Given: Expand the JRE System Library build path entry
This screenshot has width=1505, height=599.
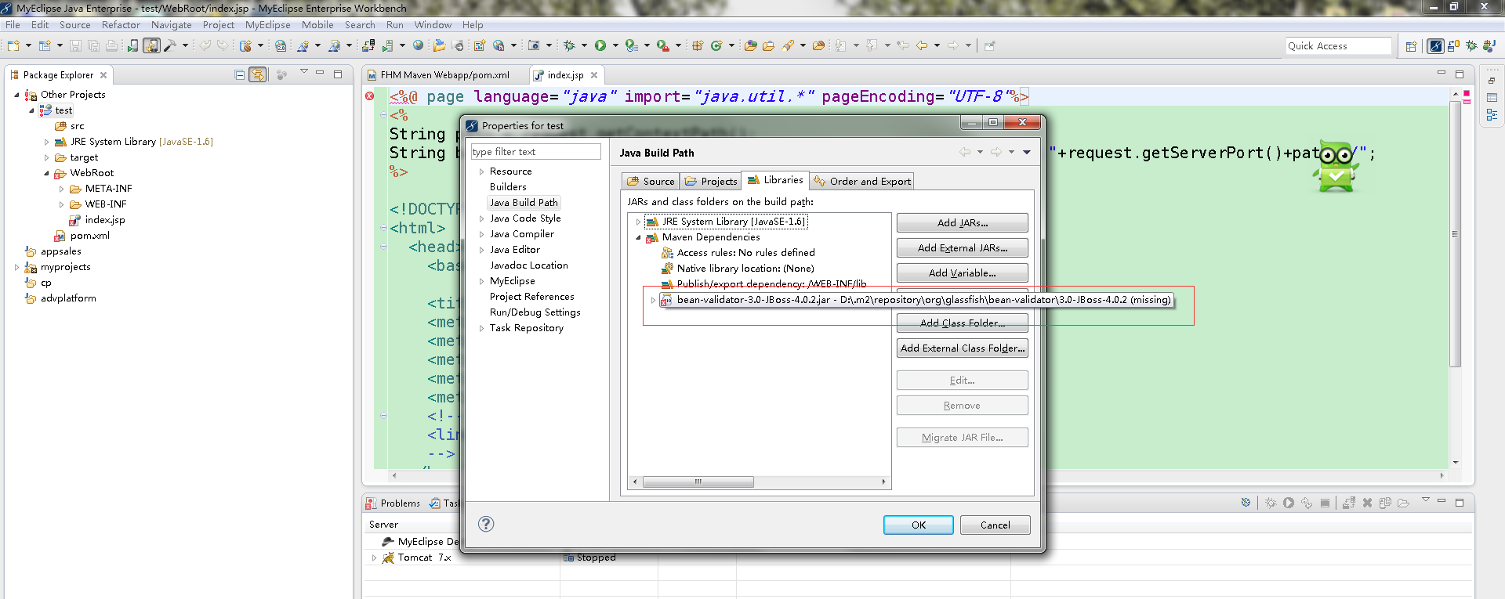Looking at the screenshot, I should [x=638, y=222].
